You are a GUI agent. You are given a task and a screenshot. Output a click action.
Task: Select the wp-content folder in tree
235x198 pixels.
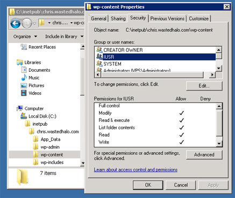[x=52, y=154]
